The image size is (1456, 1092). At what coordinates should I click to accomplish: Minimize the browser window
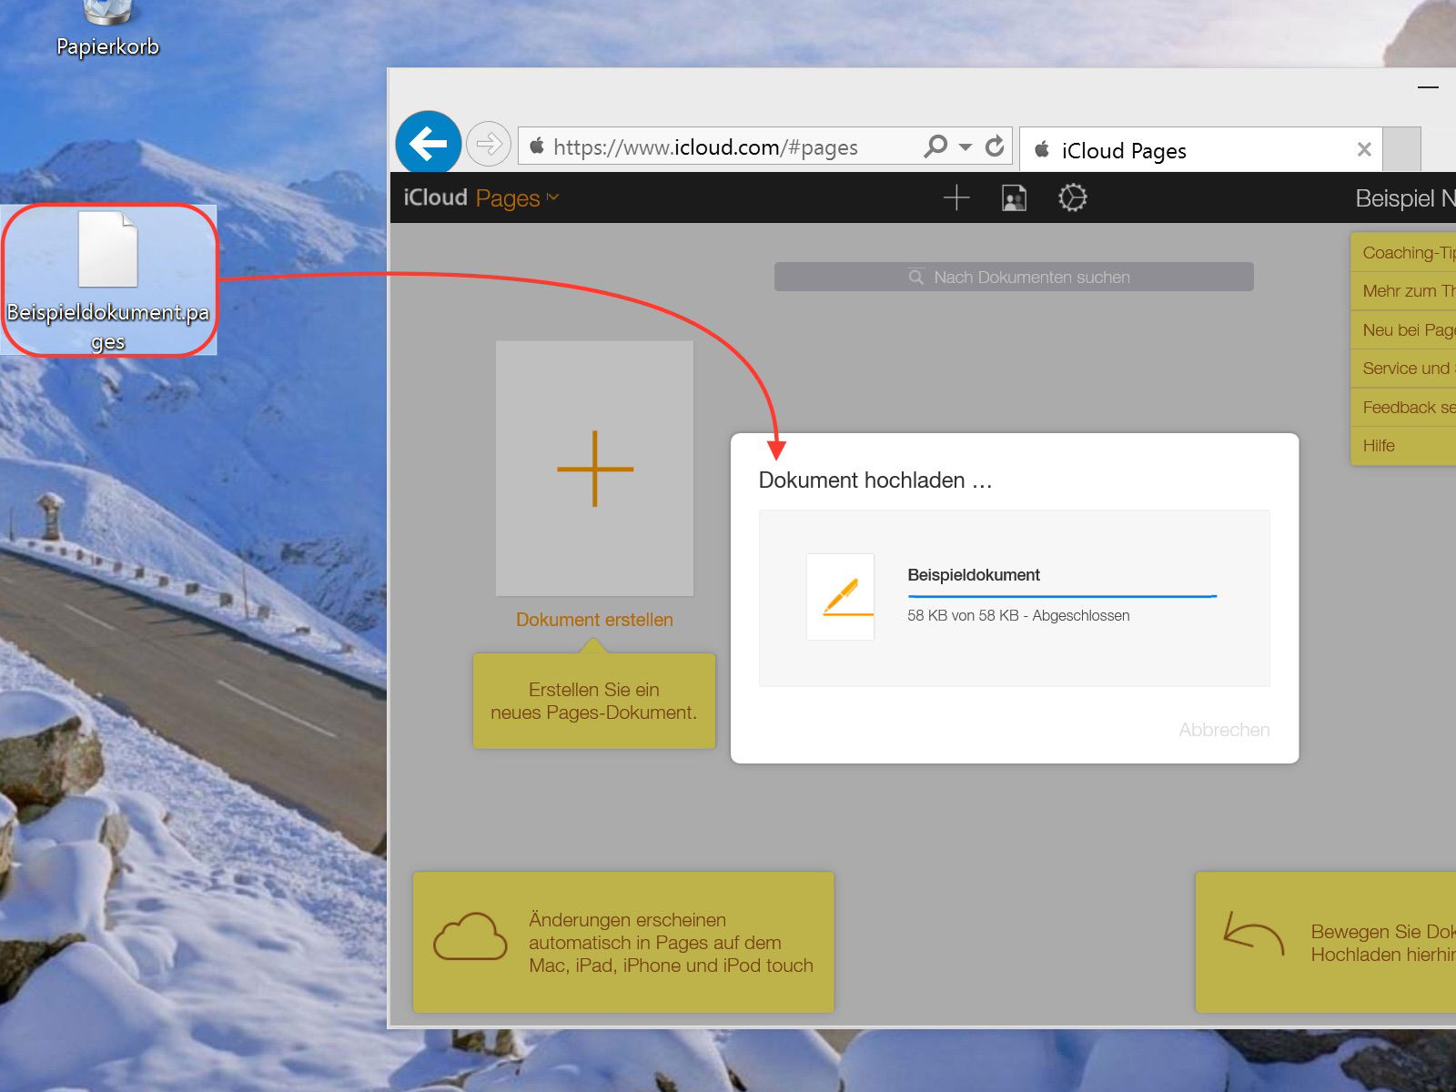pos(1428,87)
